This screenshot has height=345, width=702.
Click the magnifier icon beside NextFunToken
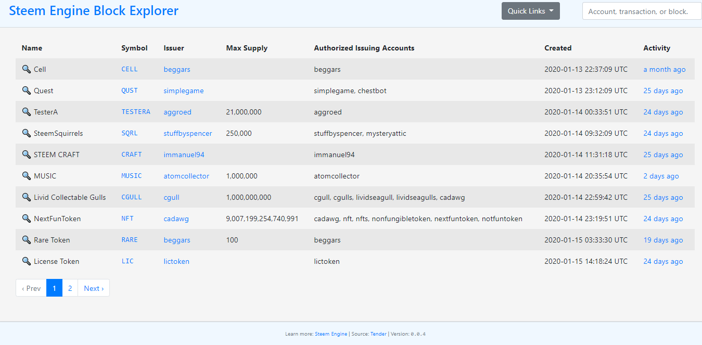(27, 219)
